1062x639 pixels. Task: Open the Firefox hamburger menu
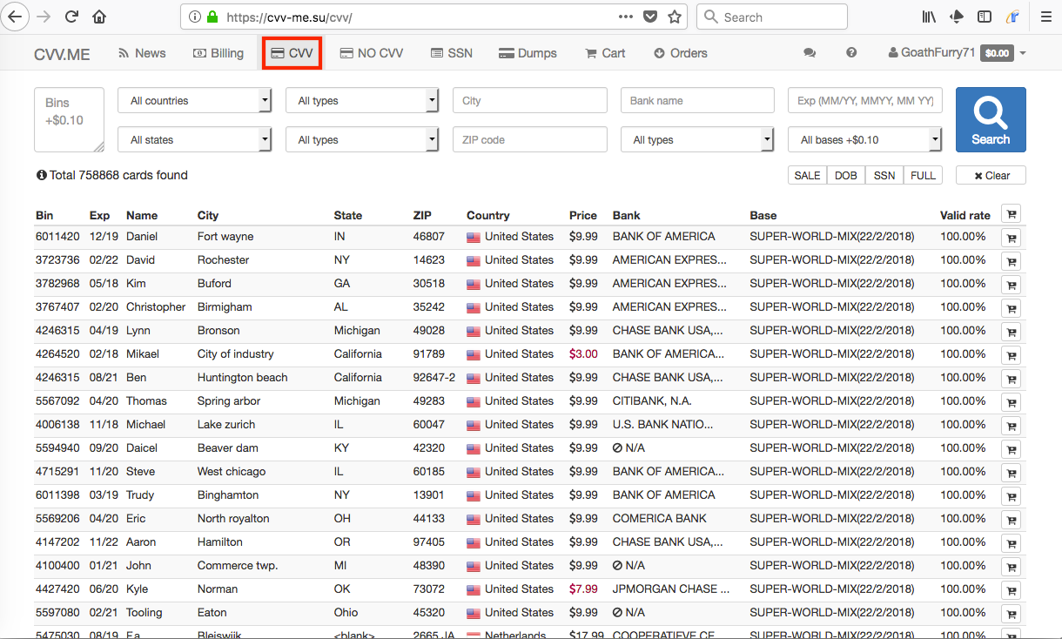point(1045,17)
